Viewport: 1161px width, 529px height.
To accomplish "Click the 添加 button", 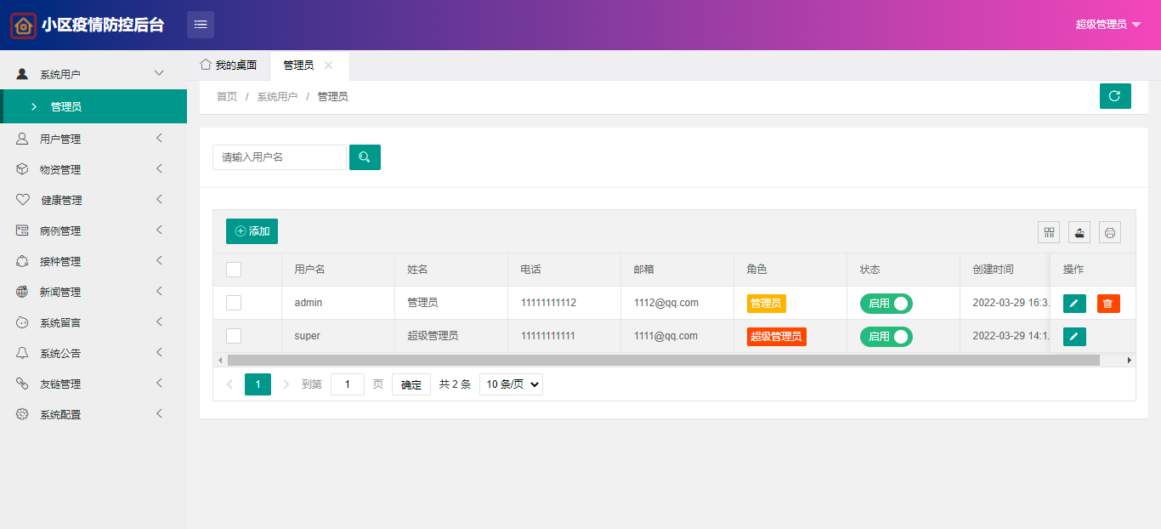I will (x=252, y=231).
